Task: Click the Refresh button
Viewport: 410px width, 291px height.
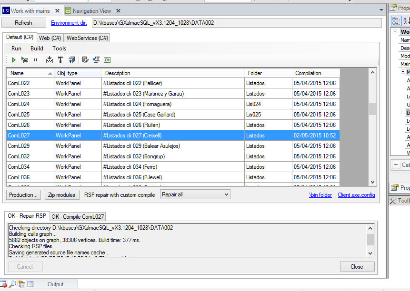Action: coord(23,23)
